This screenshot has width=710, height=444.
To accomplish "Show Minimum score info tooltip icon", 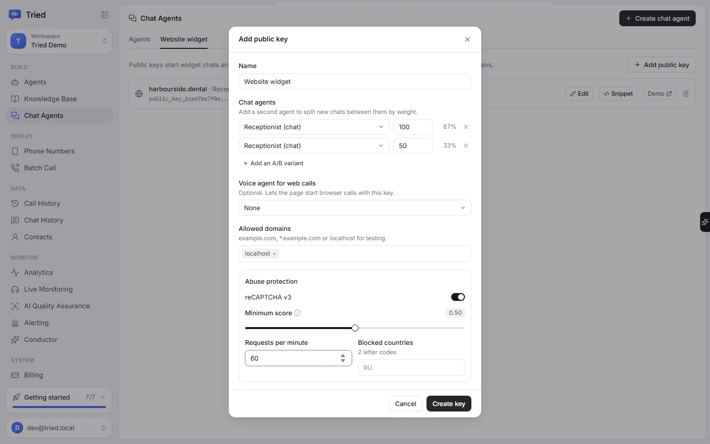I will click(x=297, y=313).
